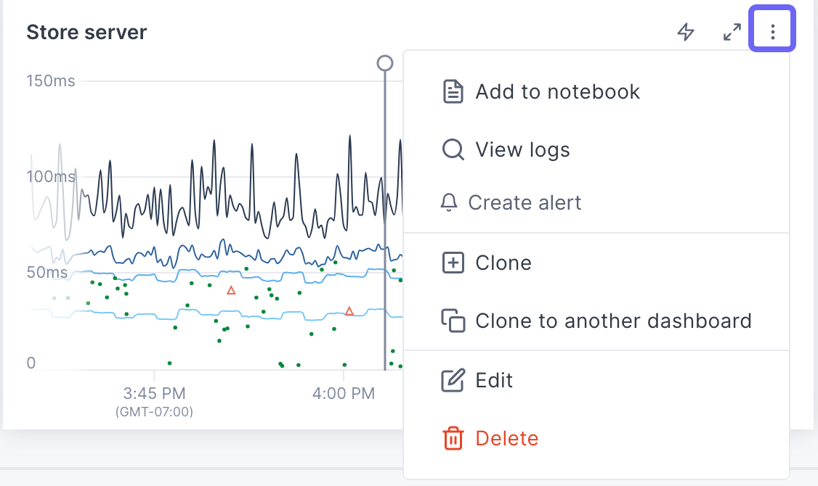Close the three-dot options menu
The width and height of the screenshot is (818, 486).
pyautogui.click(x=772, y=32)
